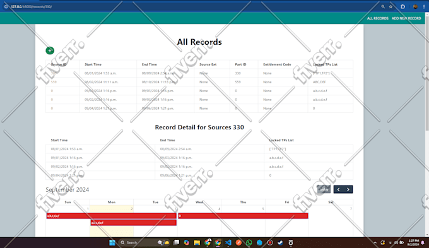Viewport: 429px width, 248px height.
Task: Open red screen recorder taskbar icon
Action: click(x=270, y=242)
